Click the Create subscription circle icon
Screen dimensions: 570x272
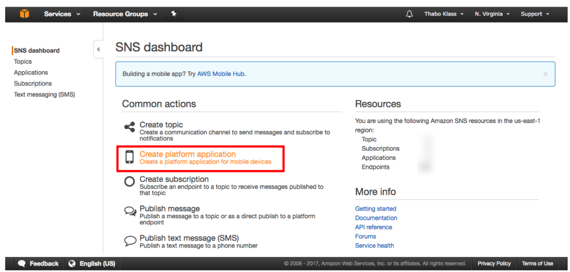(x=129, y=181)
